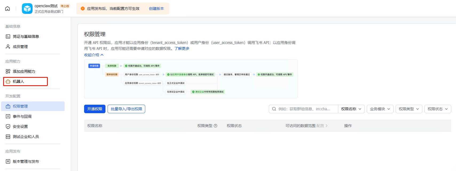Open the 权限名称 search type dropdown

coord(351,109)
